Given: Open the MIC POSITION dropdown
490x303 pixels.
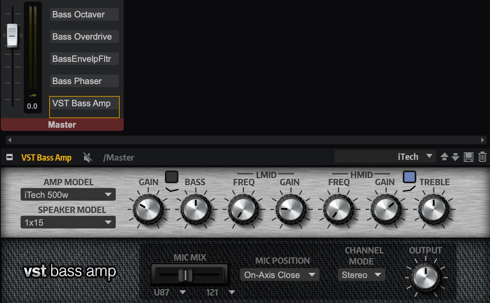Looking at the screenshot, I should tap(280, 275).
